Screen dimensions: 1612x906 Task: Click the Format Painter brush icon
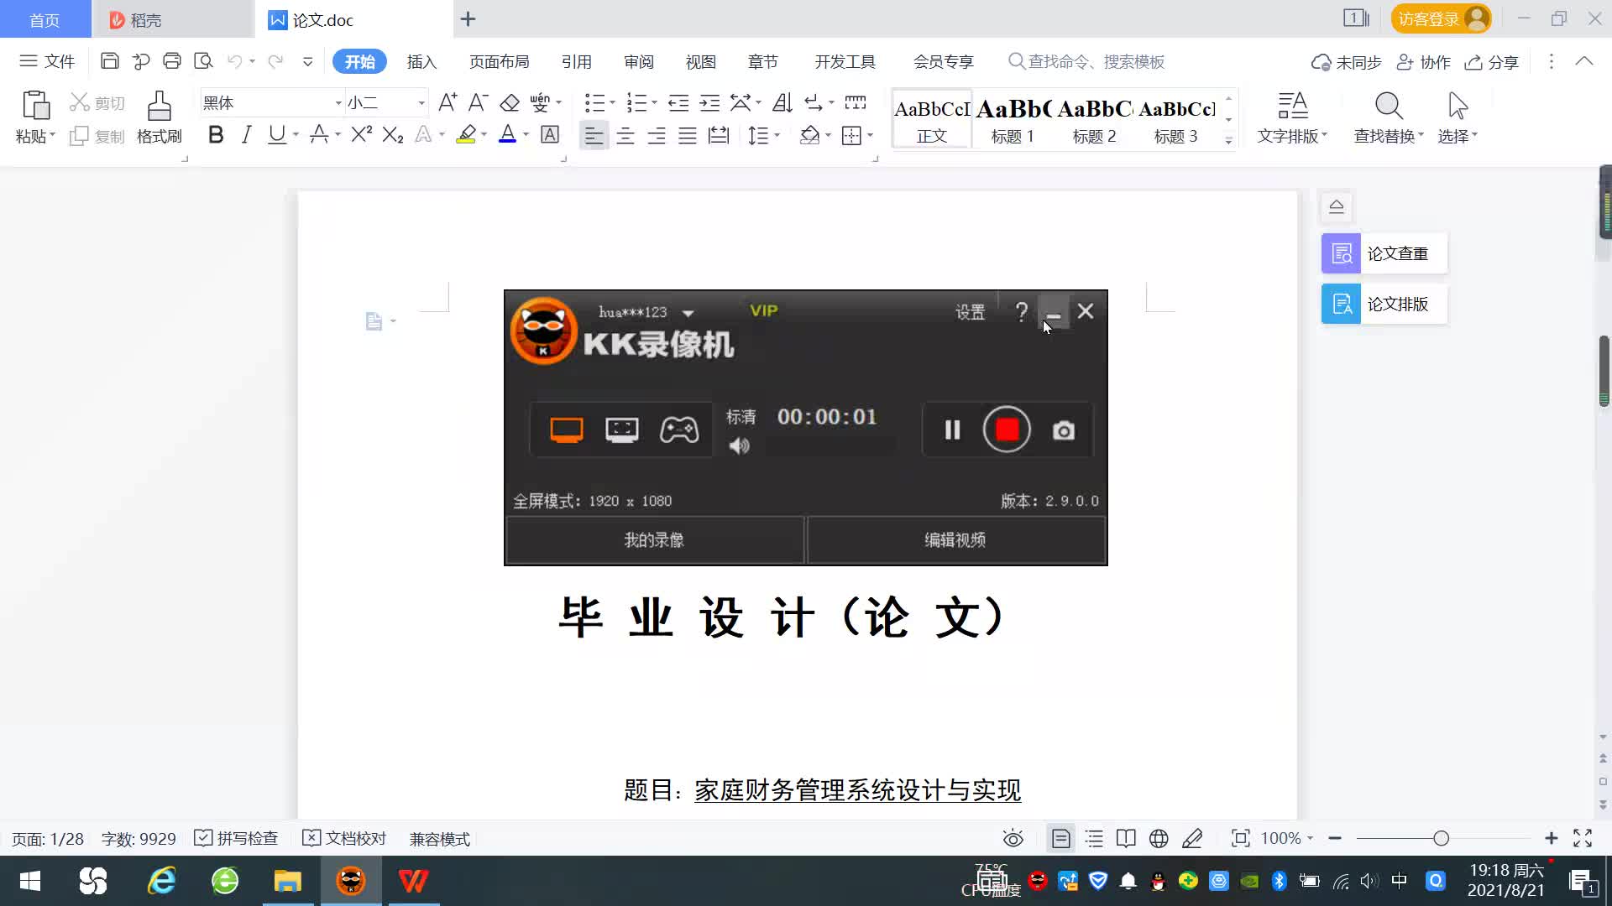(159, 107)
